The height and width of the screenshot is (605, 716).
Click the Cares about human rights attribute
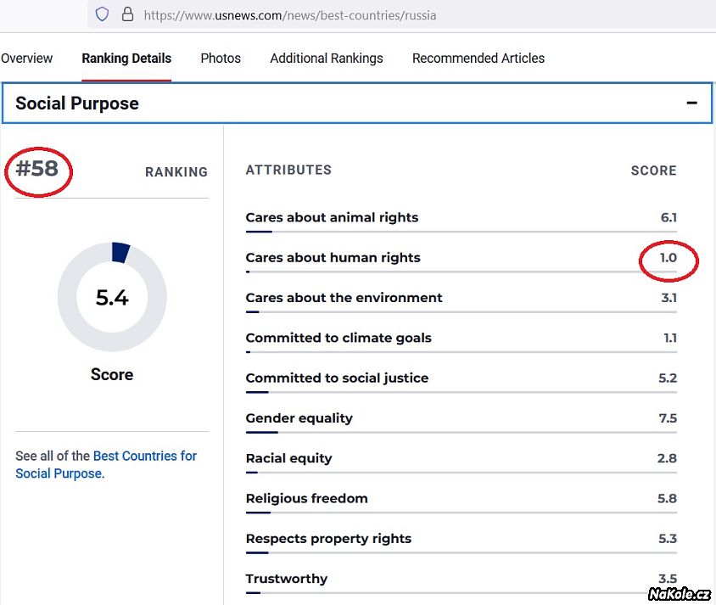coord(333,257)
